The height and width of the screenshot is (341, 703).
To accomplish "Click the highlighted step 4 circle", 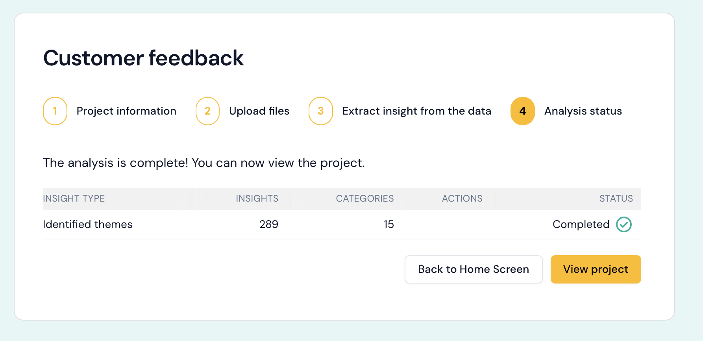I will click(x=522, y=111).
